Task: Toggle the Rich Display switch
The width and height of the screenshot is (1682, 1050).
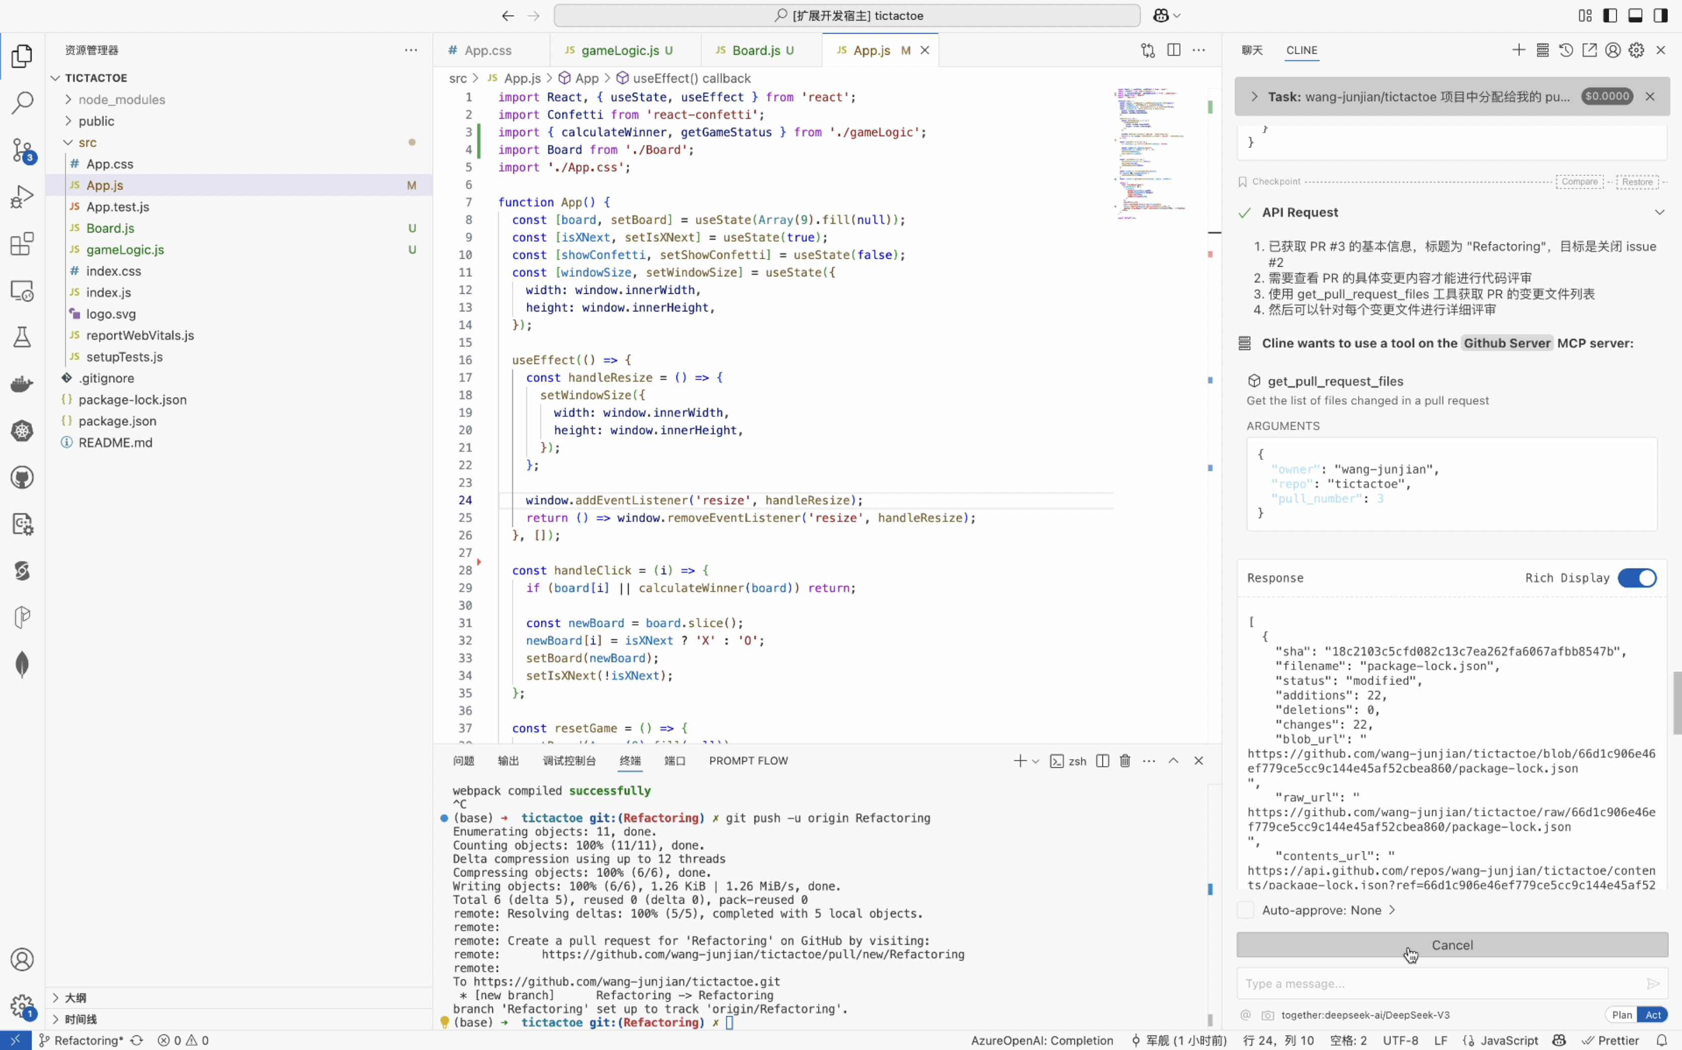Action: 1637,578
